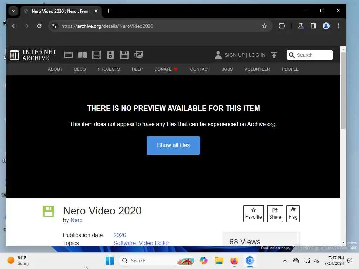Go back with the browser back arrow

(x=14, y=26)
